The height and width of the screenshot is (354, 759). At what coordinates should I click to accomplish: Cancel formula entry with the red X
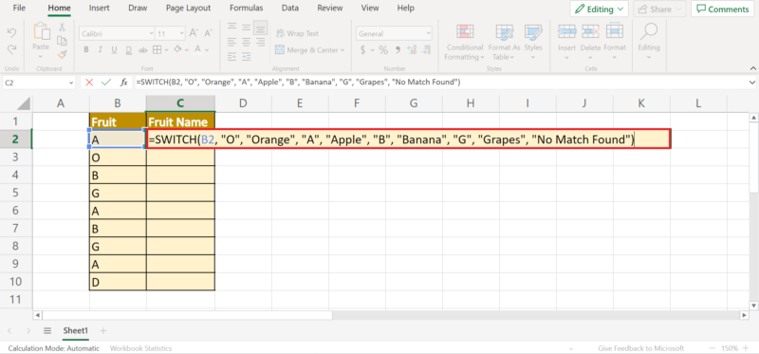[x=89, y=83]
